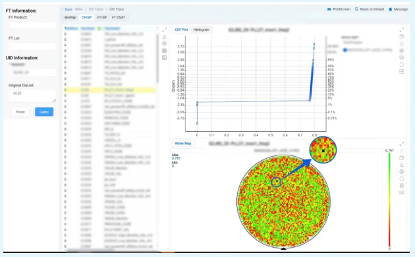This screenshot has height=257, width=415.
Task: Open the CDF Plot settings hexagon icon
Action: tap(402, 57)
